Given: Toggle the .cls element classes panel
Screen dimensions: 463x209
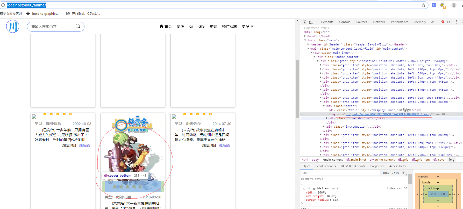Looking at the screenshot, I should pyautogui.click(x=395, y=173).
